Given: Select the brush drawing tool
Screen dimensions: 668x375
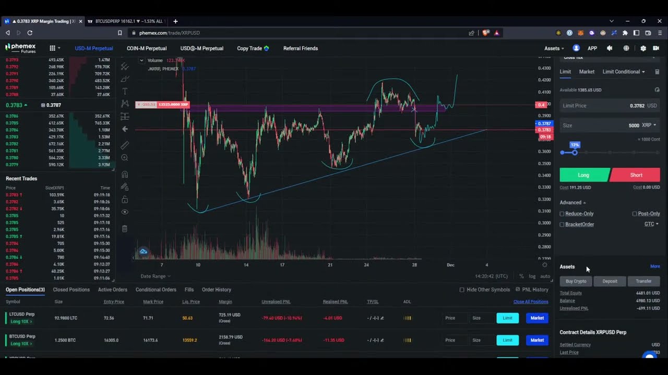Looking at the screenshot, I should pyautogui.click(x=125, y=79).
